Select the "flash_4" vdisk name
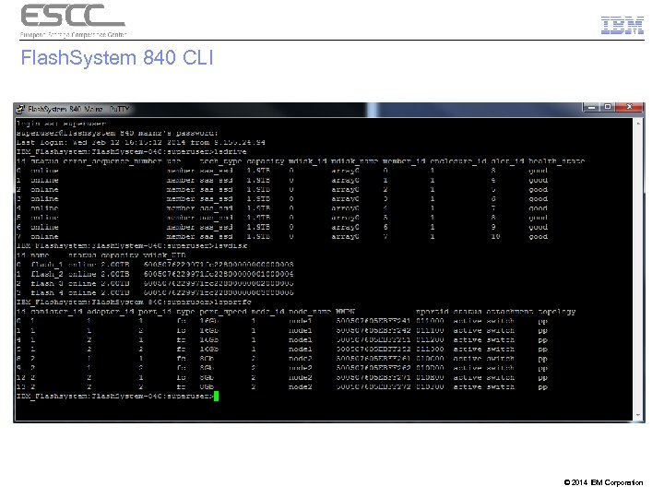The image size is (664, 498). (x=47, y=292)
